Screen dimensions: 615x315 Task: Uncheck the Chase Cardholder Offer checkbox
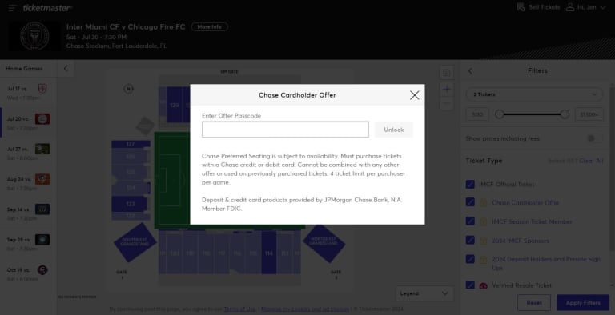[470, 202]
